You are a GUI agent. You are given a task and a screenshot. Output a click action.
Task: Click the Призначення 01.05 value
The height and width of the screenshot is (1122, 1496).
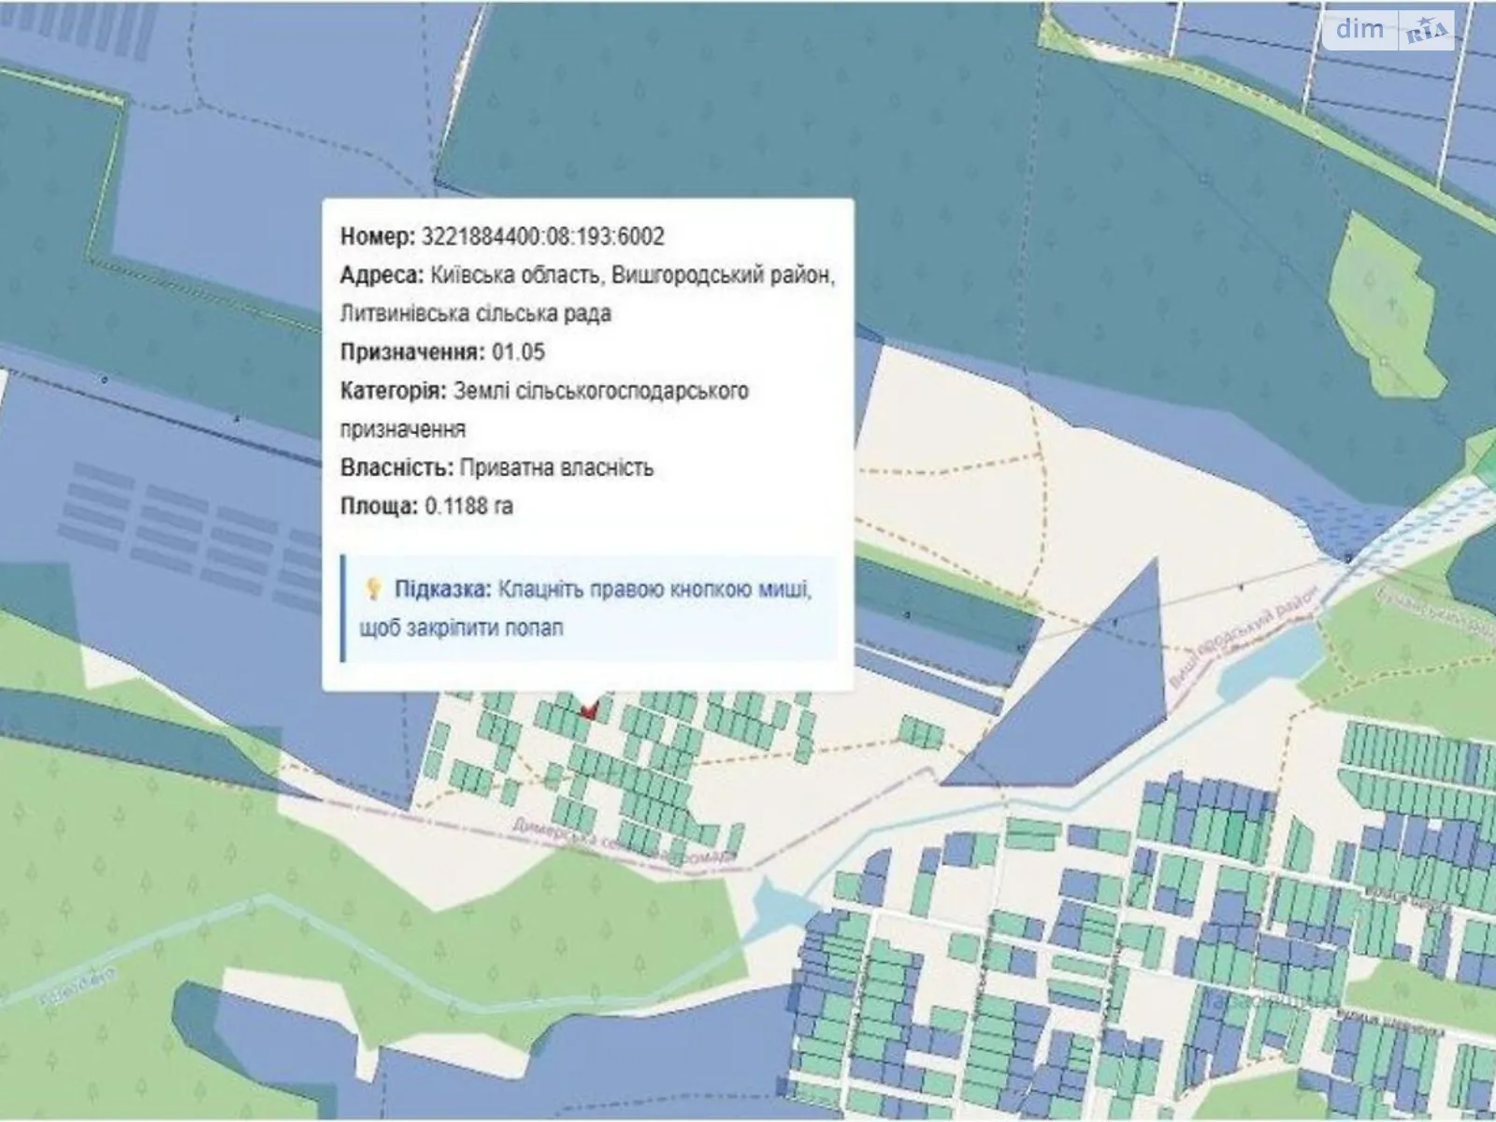[518, 352]
